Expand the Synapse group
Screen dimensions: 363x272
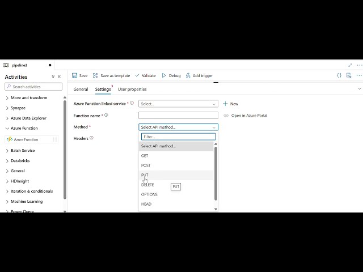click(7, 108)
